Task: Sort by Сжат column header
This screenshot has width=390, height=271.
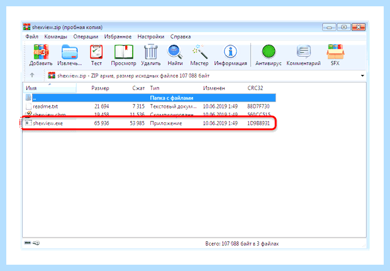Action: pyautogui.click(x=138, y=88)
